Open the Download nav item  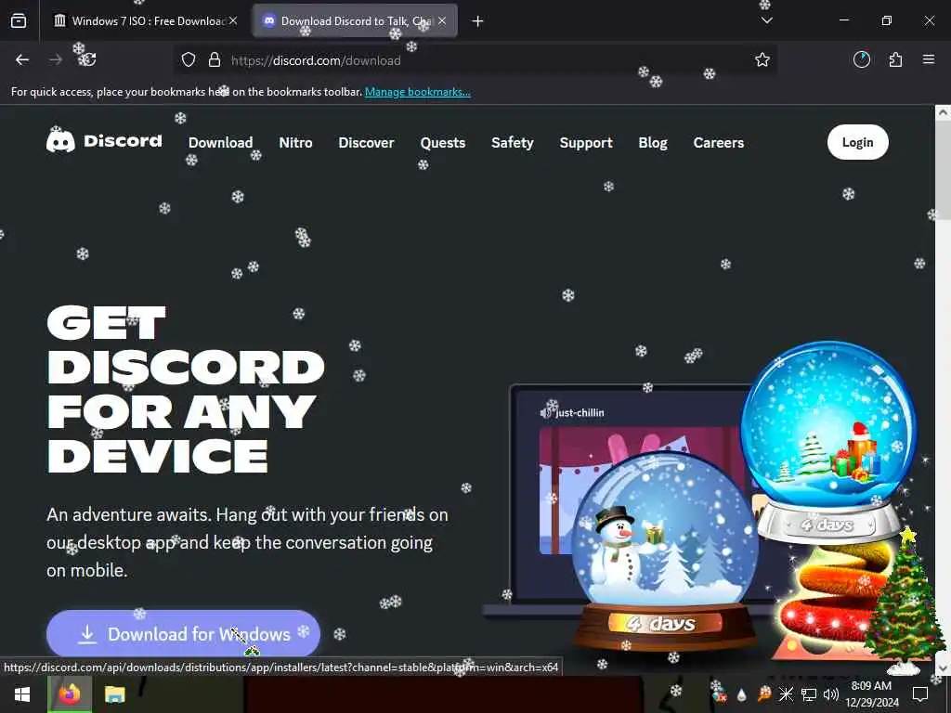(x=220, y=142)
